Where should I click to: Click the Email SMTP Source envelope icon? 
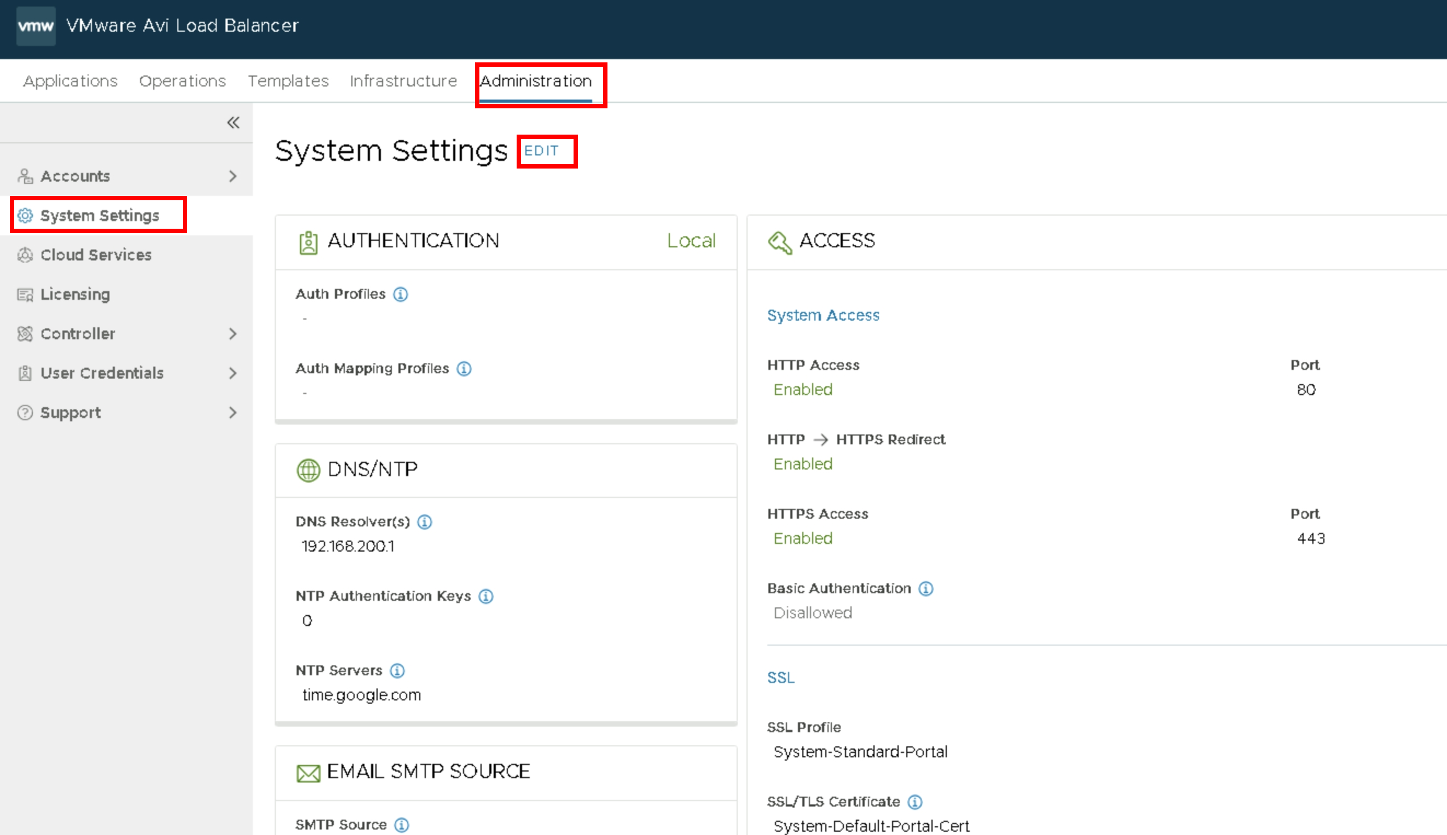pos(308,773)
